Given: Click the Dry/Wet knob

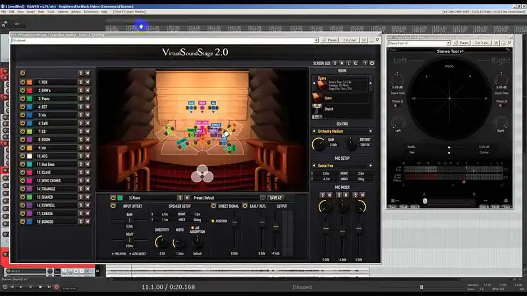Looking at the screenshot, I should pyautogui.click(x=350, y=144).
